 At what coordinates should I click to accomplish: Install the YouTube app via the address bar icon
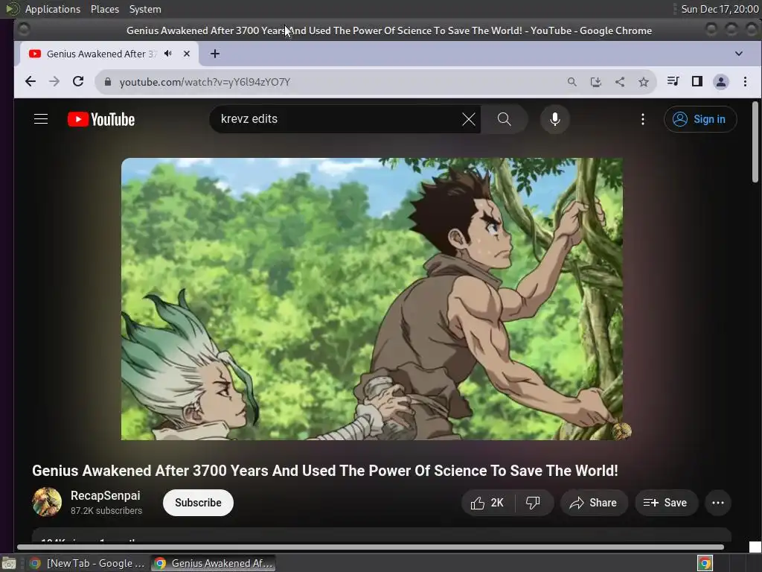(x=596, y=82)
